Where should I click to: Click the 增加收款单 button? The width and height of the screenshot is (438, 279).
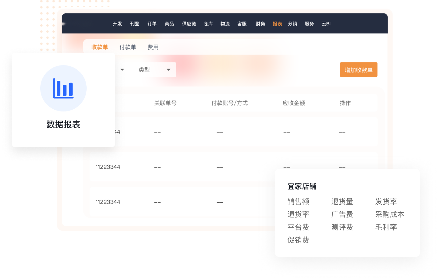[x=358, y=70]
